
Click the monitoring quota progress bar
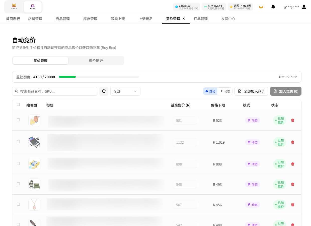[99, 77]
